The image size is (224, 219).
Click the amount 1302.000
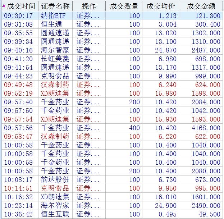pos(206,33)
